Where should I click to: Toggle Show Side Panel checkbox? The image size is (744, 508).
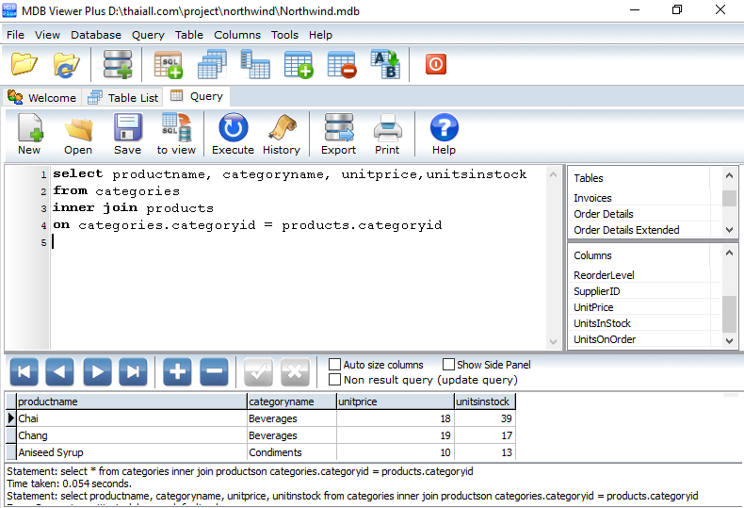point(447,365)
